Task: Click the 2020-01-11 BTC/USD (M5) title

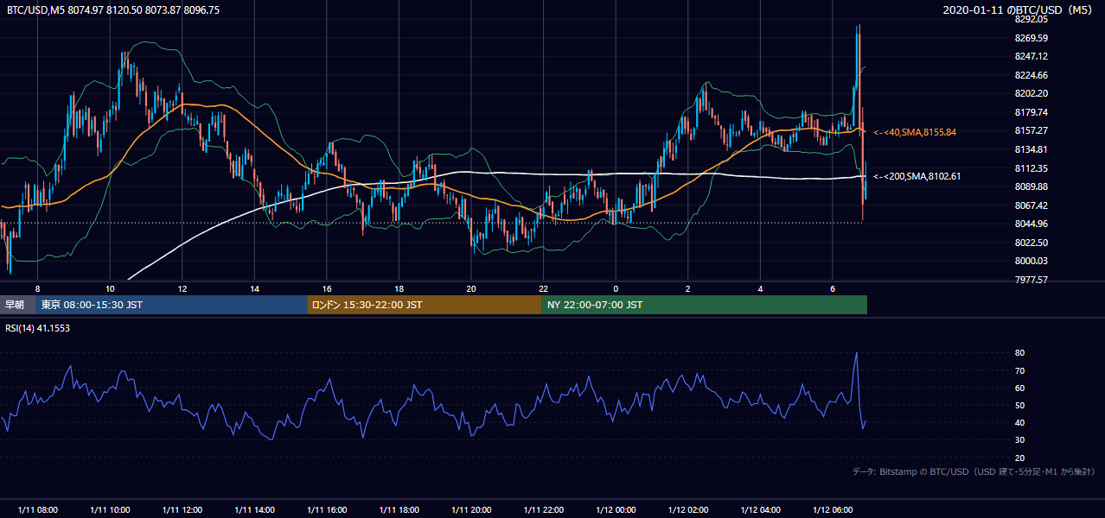Action: [1019, 10]
